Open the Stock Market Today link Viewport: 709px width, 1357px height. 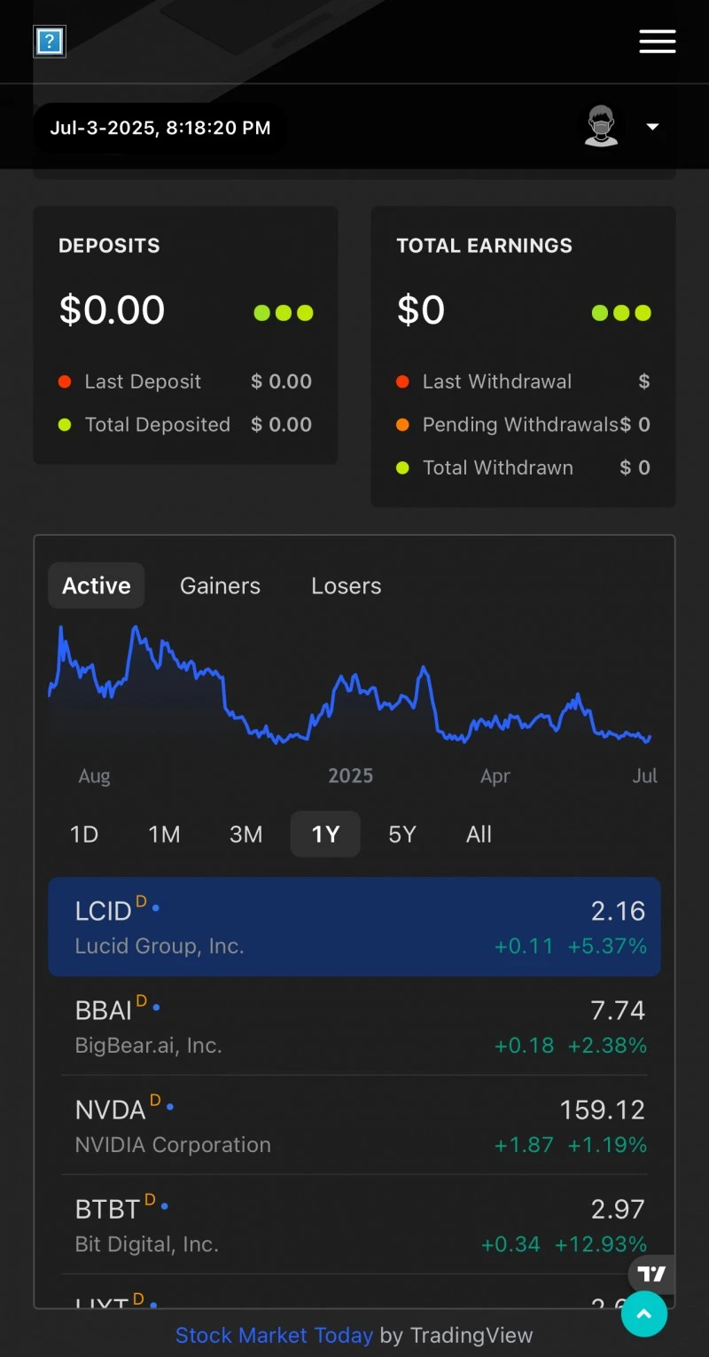tap(274, 1335)
